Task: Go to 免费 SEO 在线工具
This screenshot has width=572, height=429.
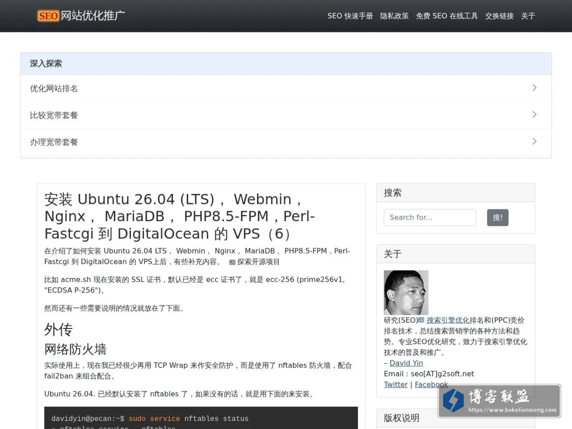Action: 447,16
